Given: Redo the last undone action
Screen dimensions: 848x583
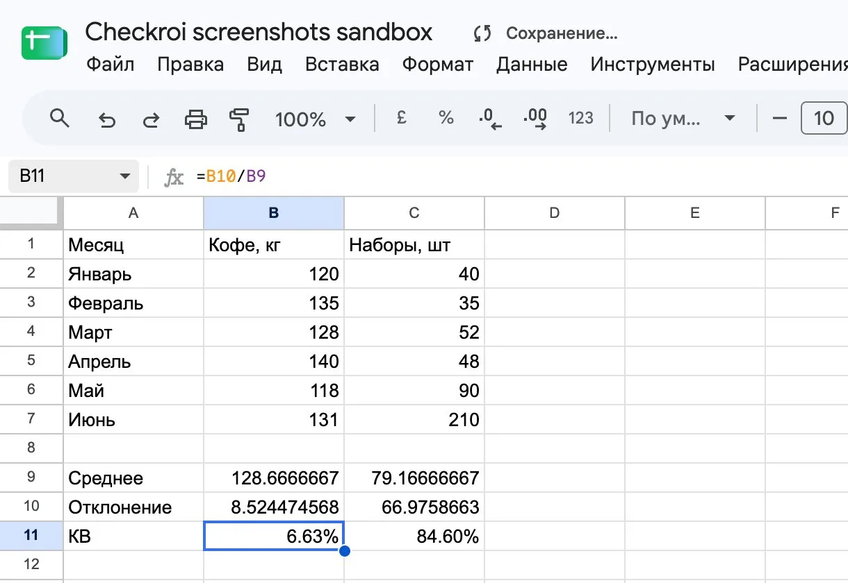Looking at the screenshot, I should [x=150, y=119].
